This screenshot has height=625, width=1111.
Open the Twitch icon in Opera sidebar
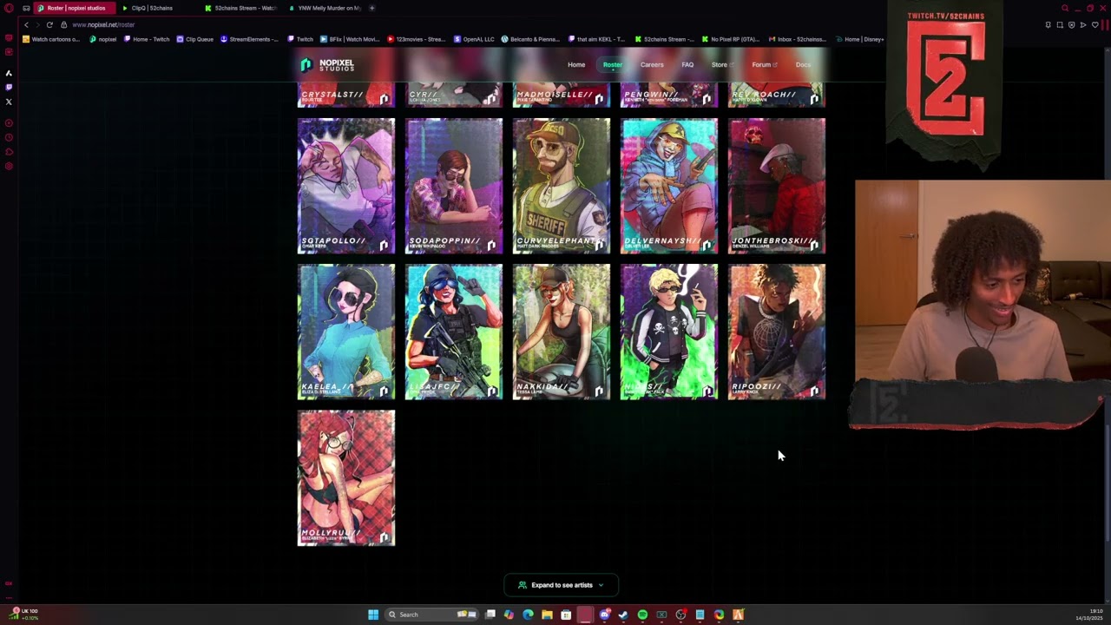tap(9, 87)
